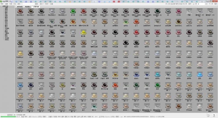Select 混凝土 category in resource tree
Screen dimensions: 218x118
[7, 40]
